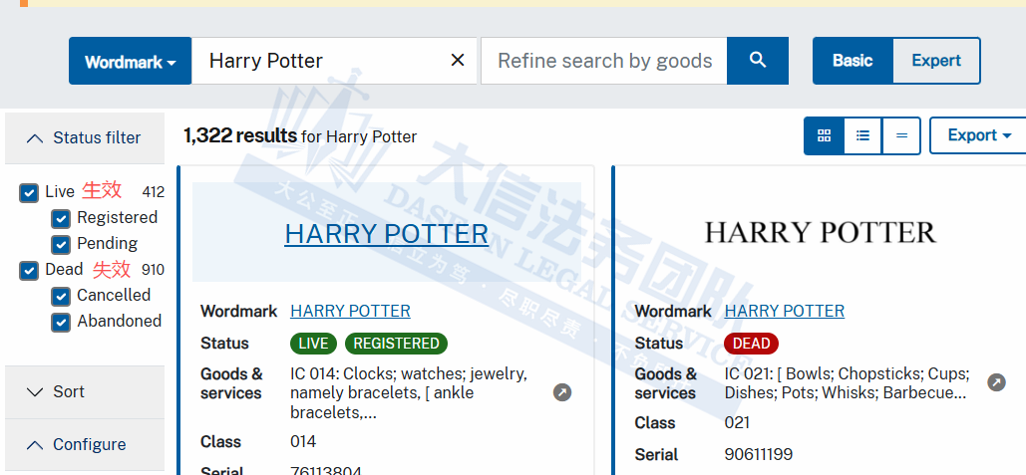The image size is (1026, 475).
Task: Clear the Harry Potter search text
Action: [458, 61]
